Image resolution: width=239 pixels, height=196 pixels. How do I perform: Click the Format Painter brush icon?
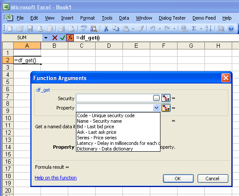[140, 29]
